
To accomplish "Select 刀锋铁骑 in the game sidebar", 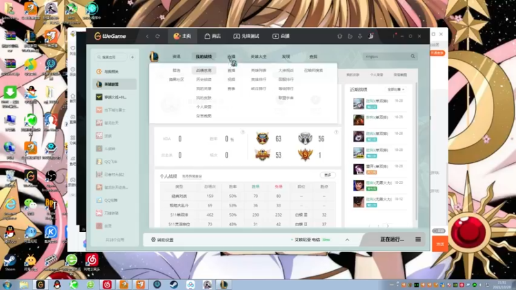I will coord(115,213).
